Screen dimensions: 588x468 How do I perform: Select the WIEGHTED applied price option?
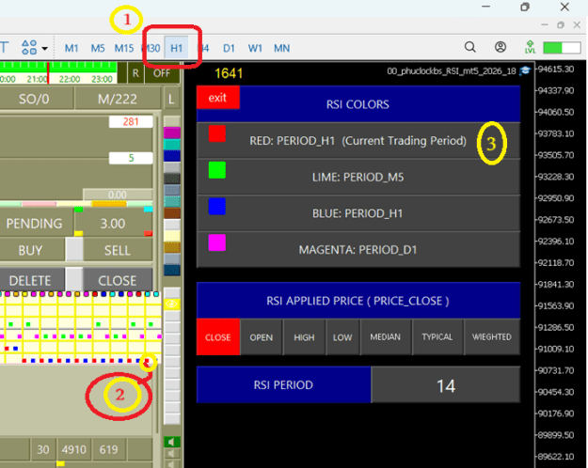point(492,337)
